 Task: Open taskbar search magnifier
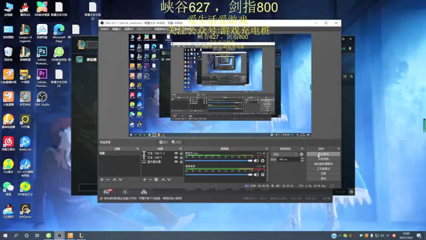16,236
